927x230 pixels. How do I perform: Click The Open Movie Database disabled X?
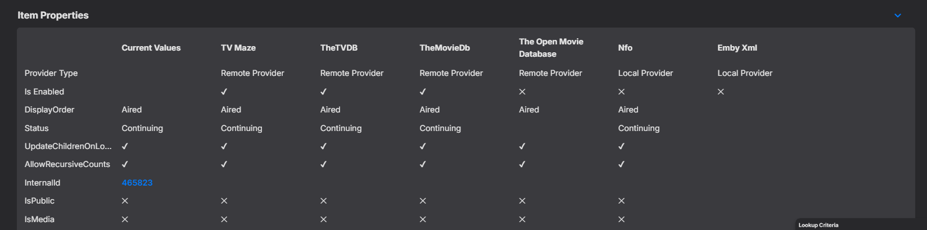click(x=522, y=92)
